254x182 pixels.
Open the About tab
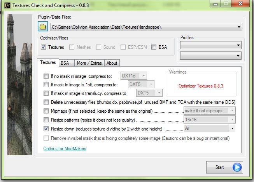coord(112,63)
